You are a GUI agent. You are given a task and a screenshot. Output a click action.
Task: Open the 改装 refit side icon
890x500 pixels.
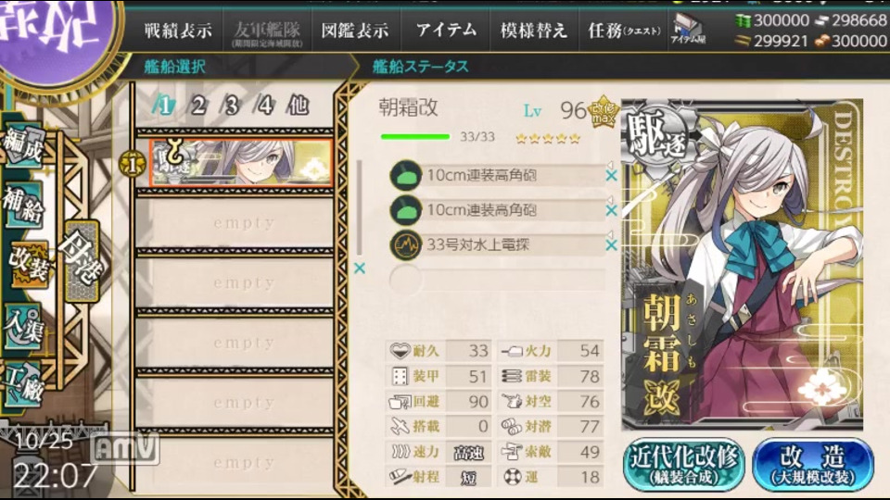pos(29,264)
